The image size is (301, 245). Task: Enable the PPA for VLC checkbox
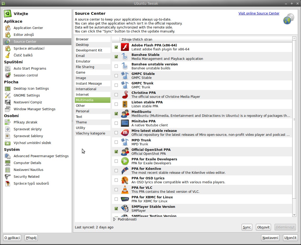pyautogui.click(x=116, y=190)
